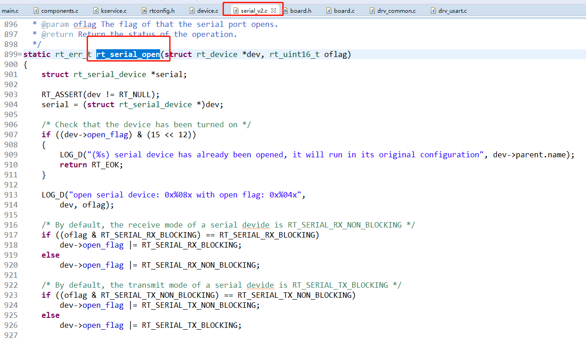This screenshot has height=342, width=586.
Task: Click the drv_common.c file icon
Action: pyautogui.click(x=373, y=10)
